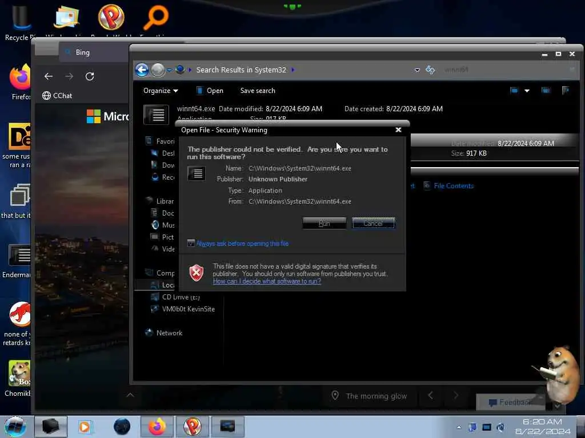
Task: Click the search location icon in the address bar
Action: (x=180, y=70)
